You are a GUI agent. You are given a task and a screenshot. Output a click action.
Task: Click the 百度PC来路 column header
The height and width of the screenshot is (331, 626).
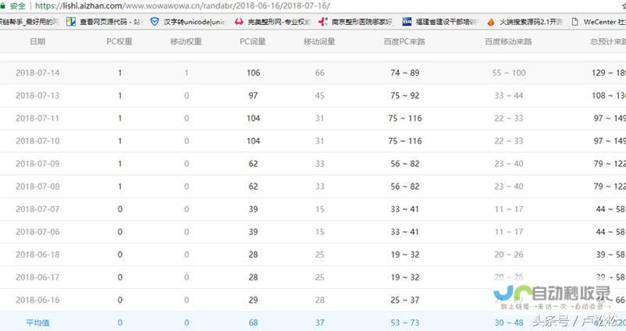[x=404, y=41]
